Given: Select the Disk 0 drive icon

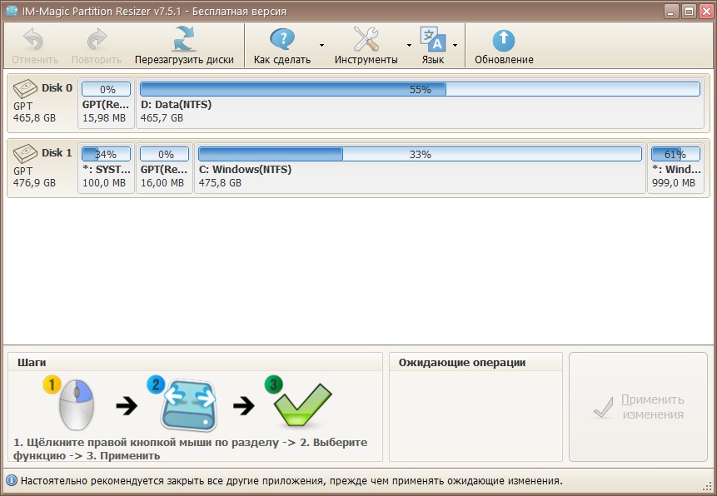Looking at the screenshot, I should [x=25, y=89].
